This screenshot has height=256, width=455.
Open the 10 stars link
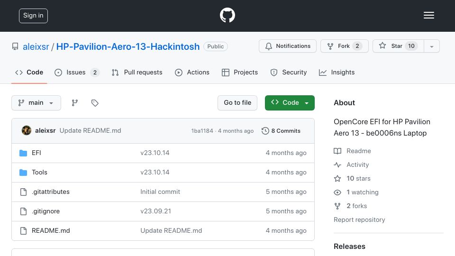352,179
